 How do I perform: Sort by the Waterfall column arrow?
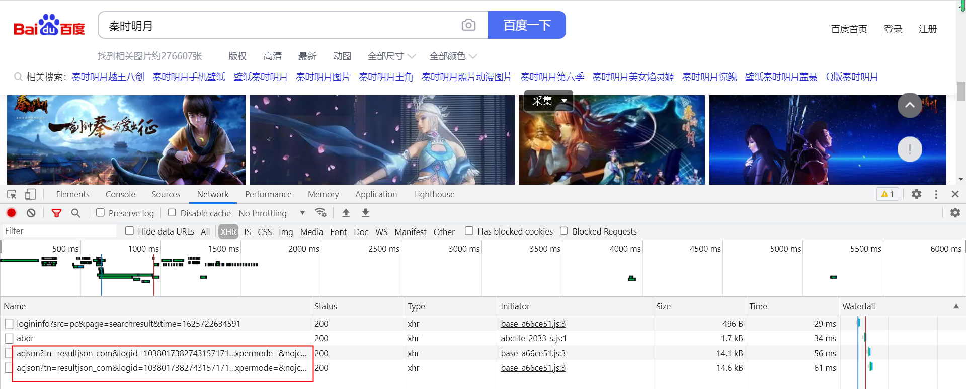956,306
